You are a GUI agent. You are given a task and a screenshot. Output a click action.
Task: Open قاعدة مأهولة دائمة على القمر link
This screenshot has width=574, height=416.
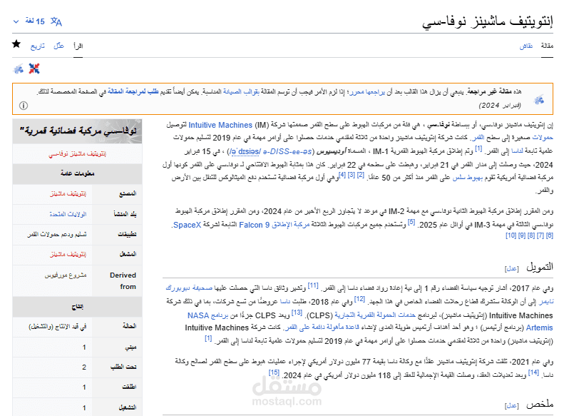322,328
